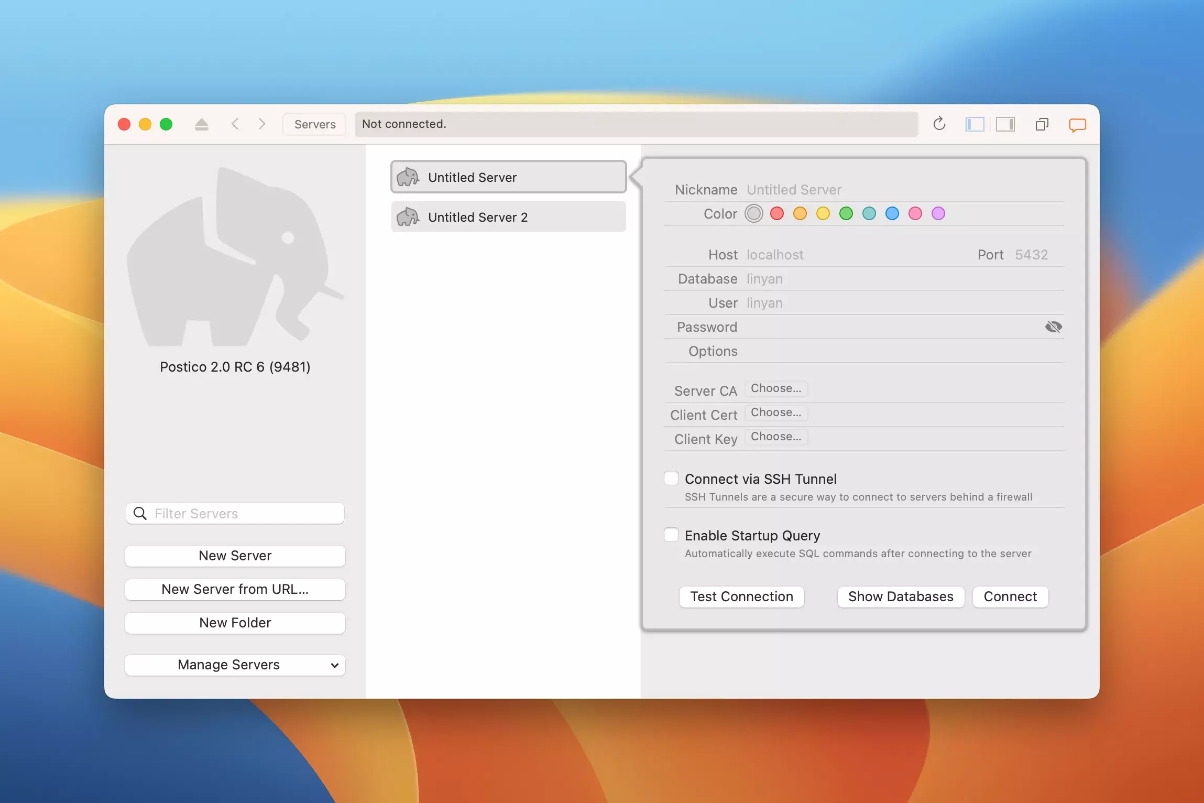
Task: Toggle the left sidebar panel icon
Action: (975, 124)
